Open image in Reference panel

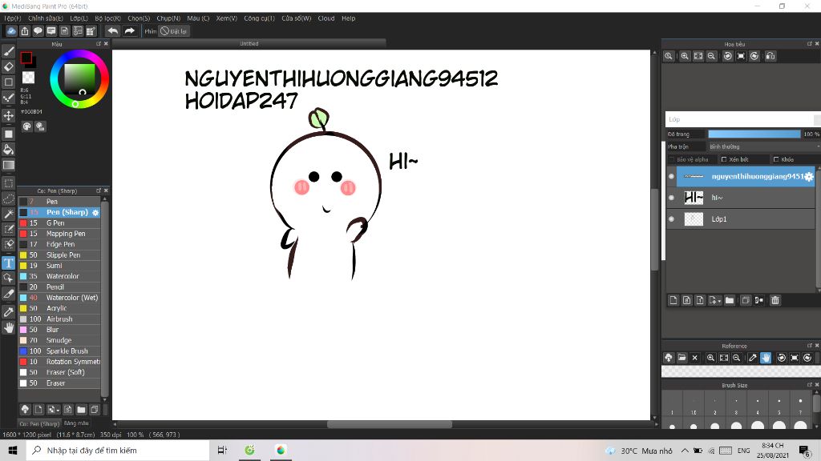pos(681,358)
